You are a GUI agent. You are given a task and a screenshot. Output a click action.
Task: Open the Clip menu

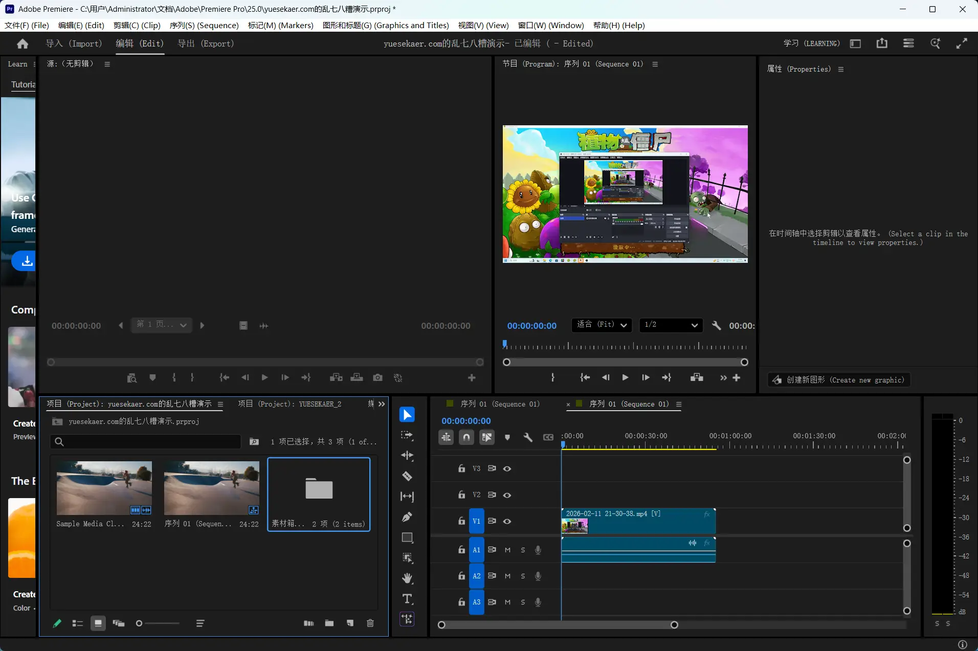click(x=137, y=25)
